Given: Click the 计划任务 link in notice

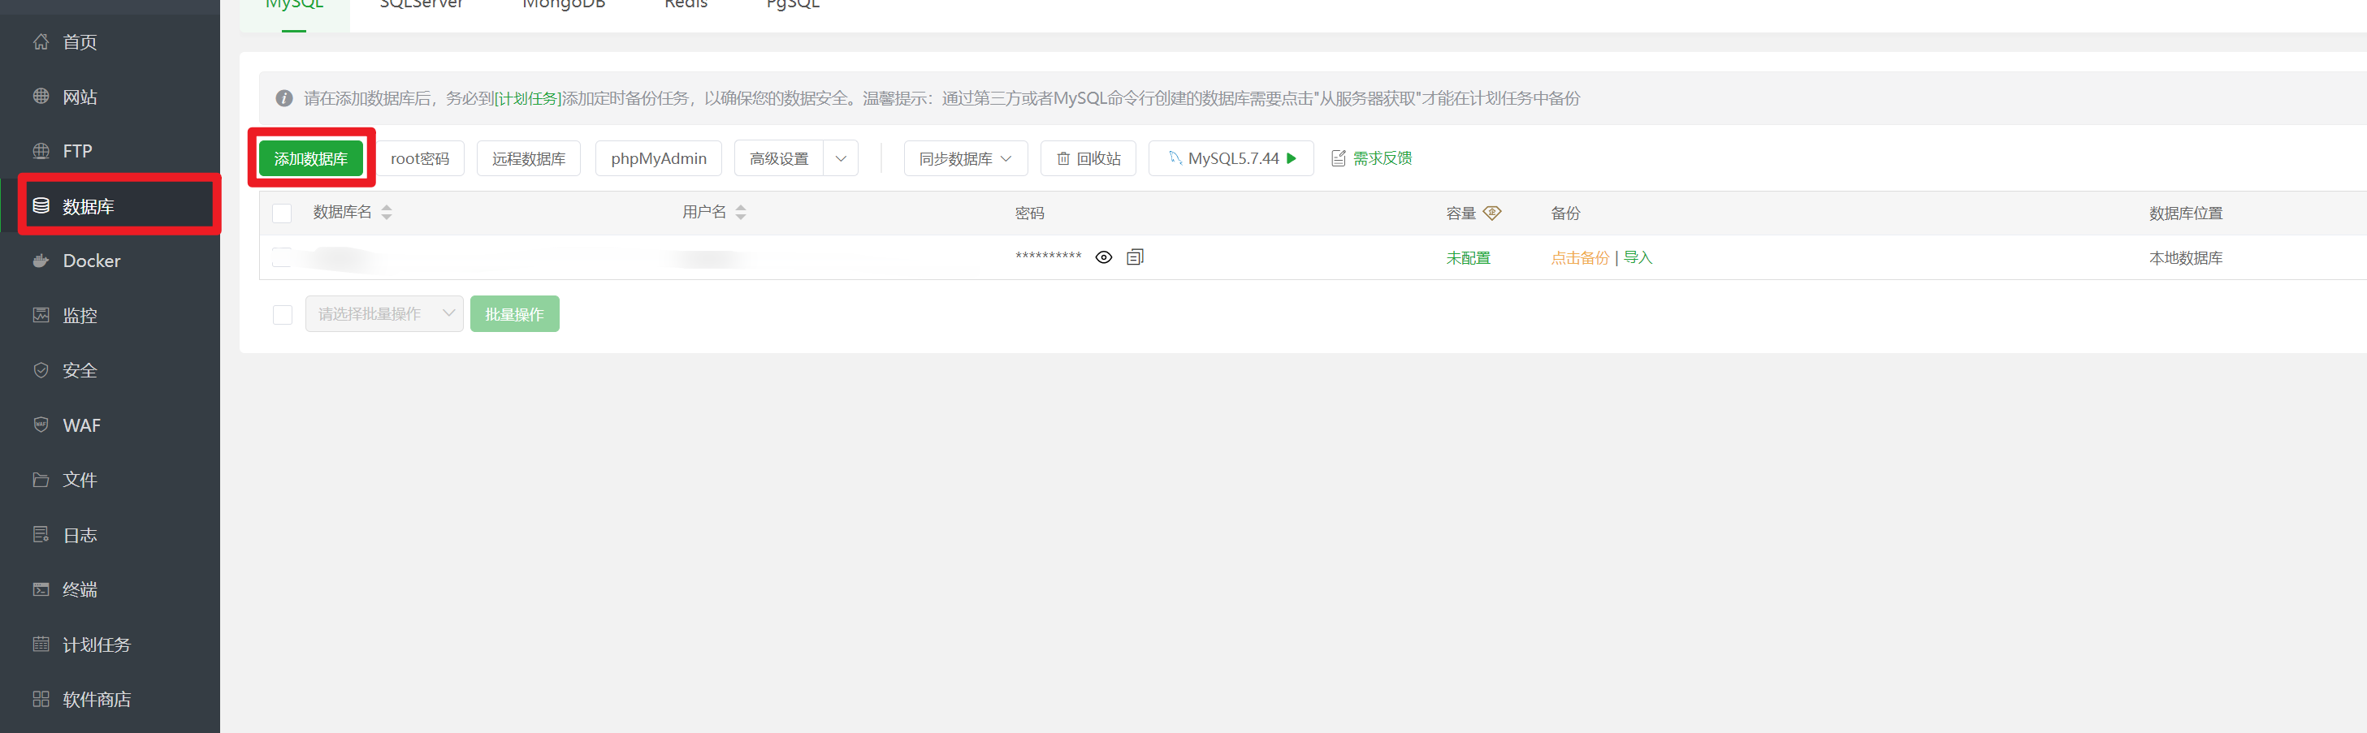Looking at the screenshot, I should [x=527, y=98].
